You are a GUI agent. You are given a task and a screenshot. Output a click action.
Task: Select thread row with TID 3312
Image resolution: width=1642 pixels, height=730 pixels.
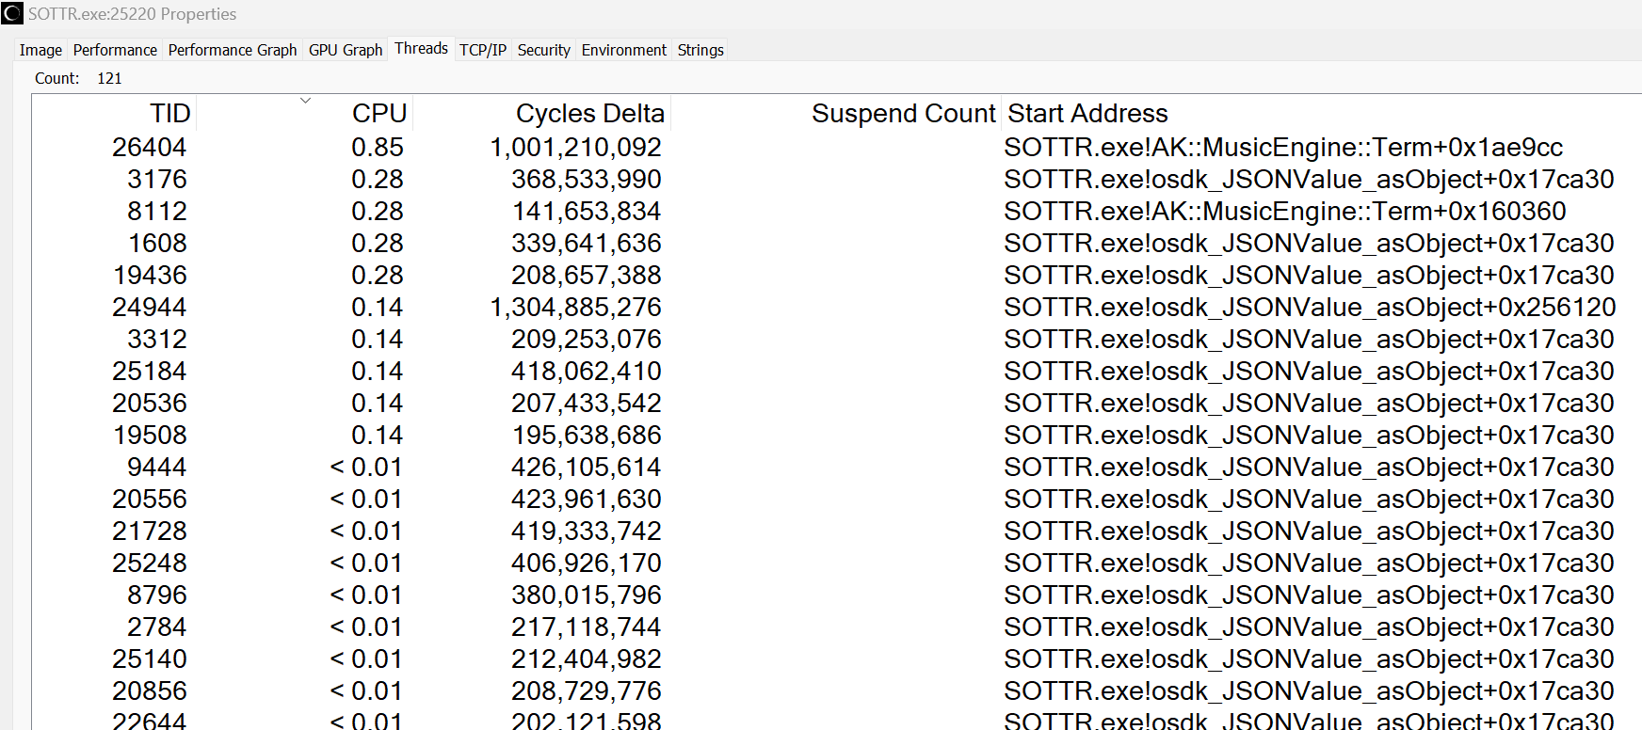click(x=837, y=339)
